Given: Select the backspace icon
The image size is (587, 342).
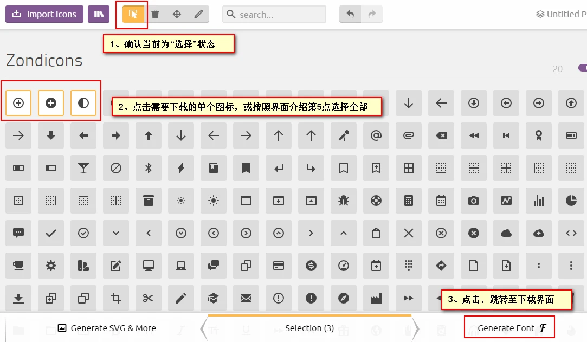Looking at the screenshot, I should [x=441, y=135].
